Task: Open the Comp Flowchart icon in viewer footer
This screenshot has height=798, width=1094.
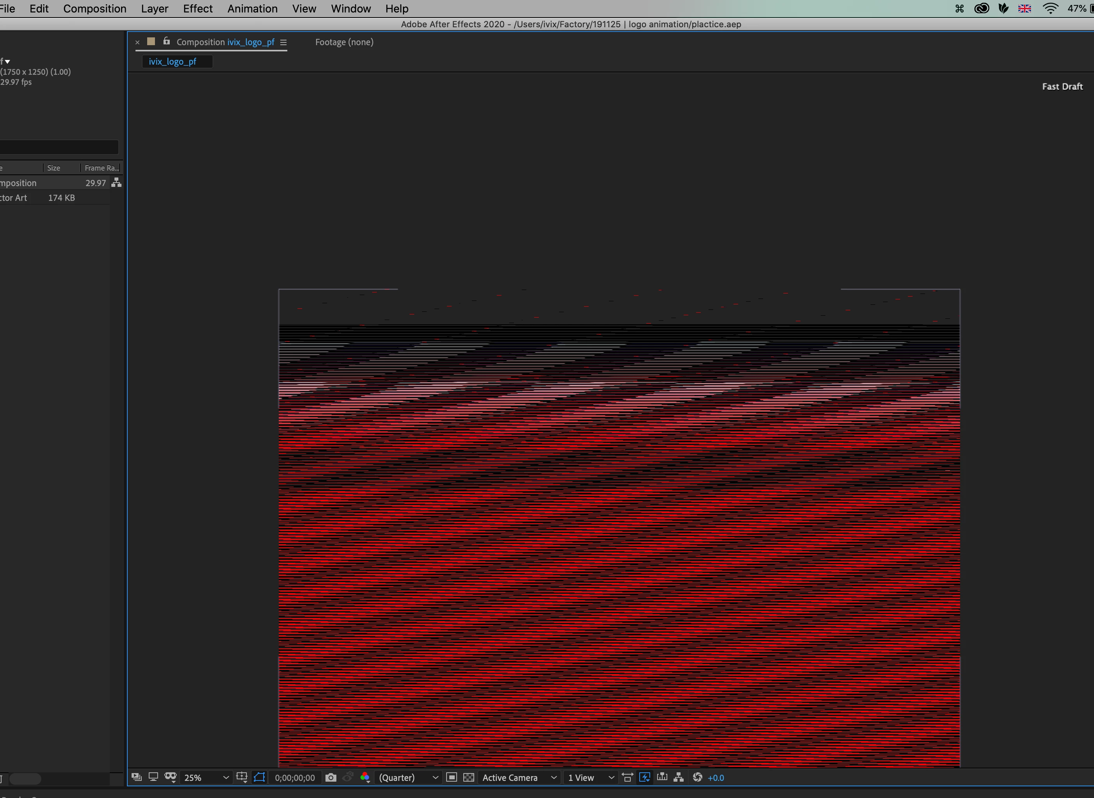Action: click(x=679, y=777)
